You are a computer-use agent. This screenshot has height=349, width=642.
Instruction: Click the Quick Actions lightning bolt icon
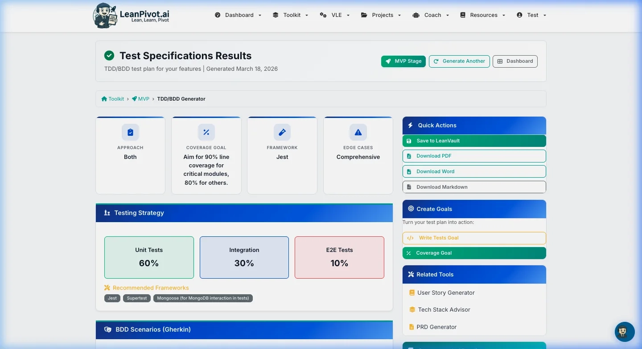point(410,125)
